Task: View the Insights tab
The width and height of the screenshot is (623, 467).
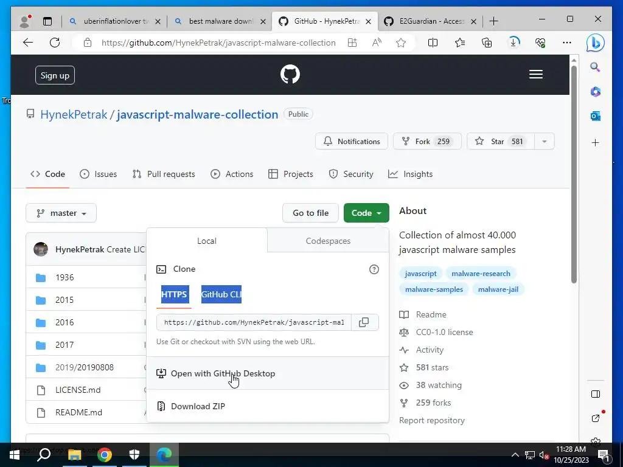Action: [x=411, y=174]
